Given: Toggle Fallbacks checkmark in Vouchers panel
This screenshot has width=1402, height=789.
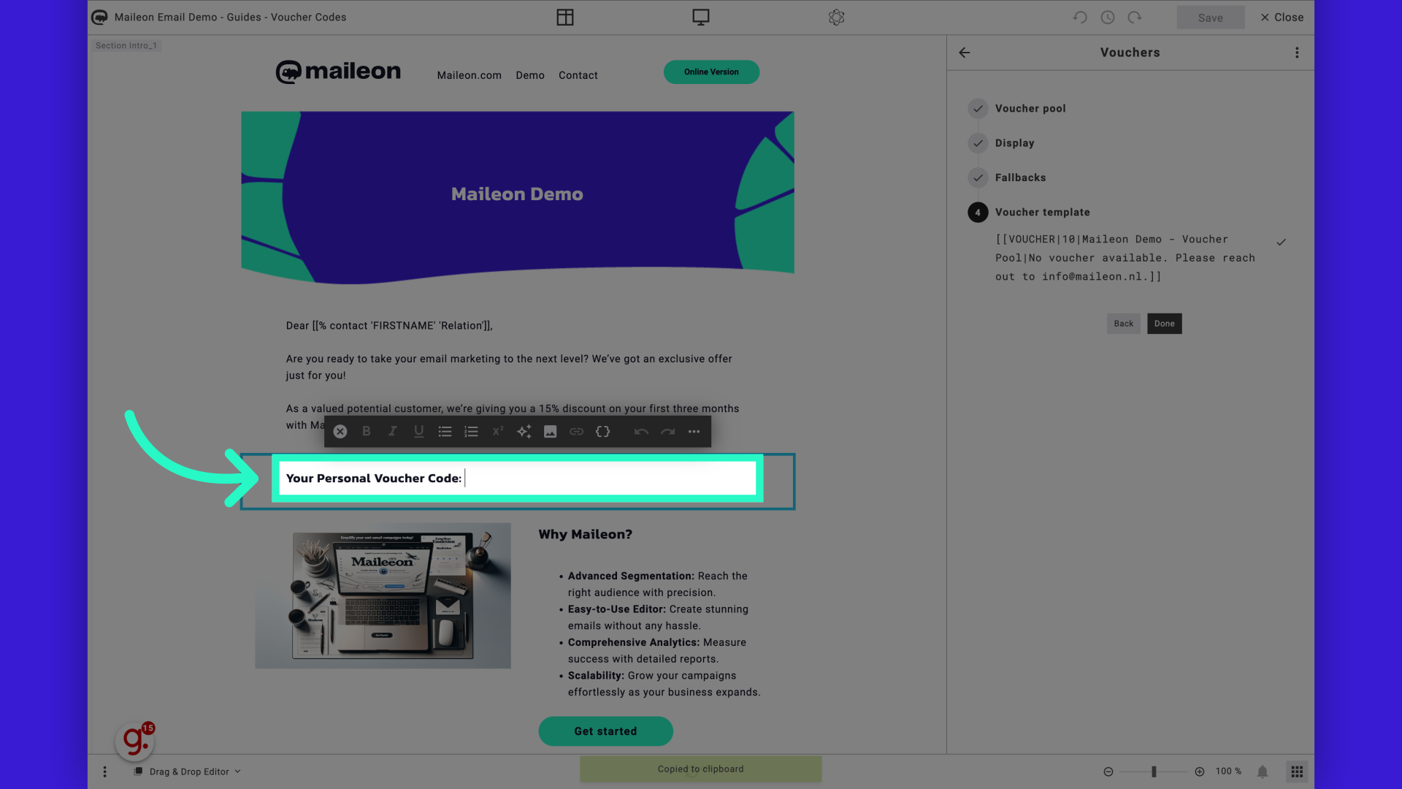Looking at the screenshot, I should point(978,178).
